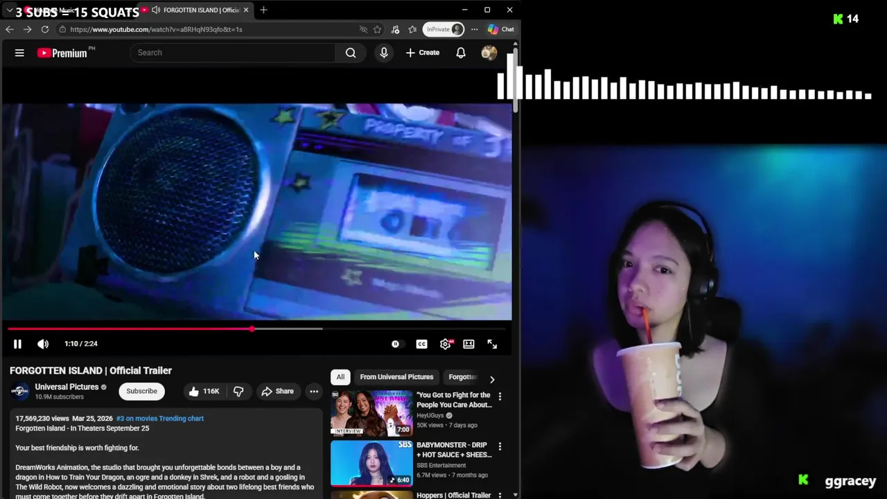This screenshot has height=499, width=887.
Task: Open the browser three-dot settings menu
Action: pos(475,29)
